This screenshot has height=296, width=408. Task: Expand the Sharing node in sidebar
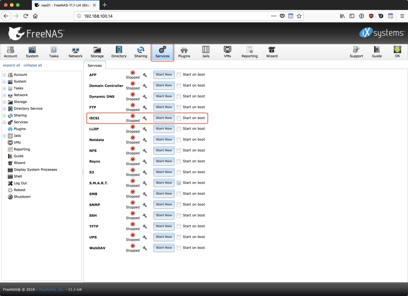tap(4, 115)
